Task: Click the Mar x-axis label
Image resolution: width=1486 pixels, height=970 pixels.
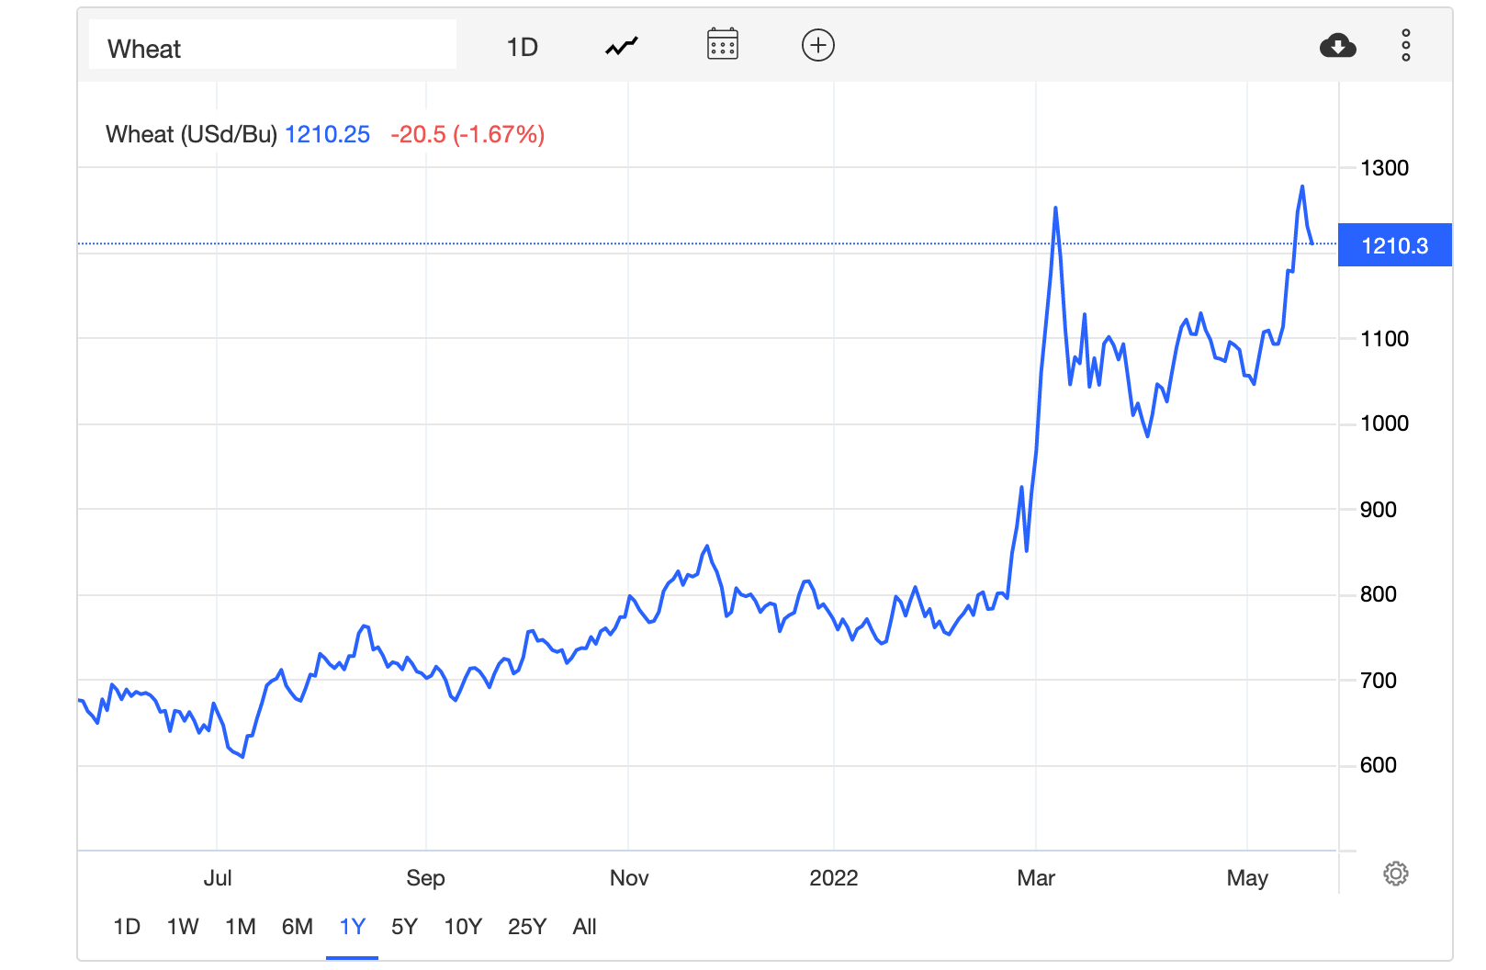Action: pyautogui.click(x=1036, y=878)
